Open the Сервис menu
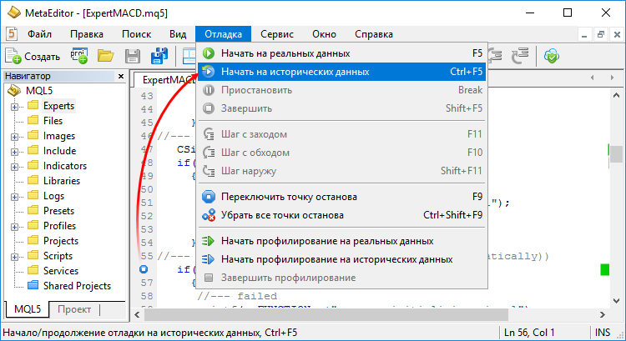Image resolution: width=626 pixels, height=341 pixels. (x=277, y=34)
